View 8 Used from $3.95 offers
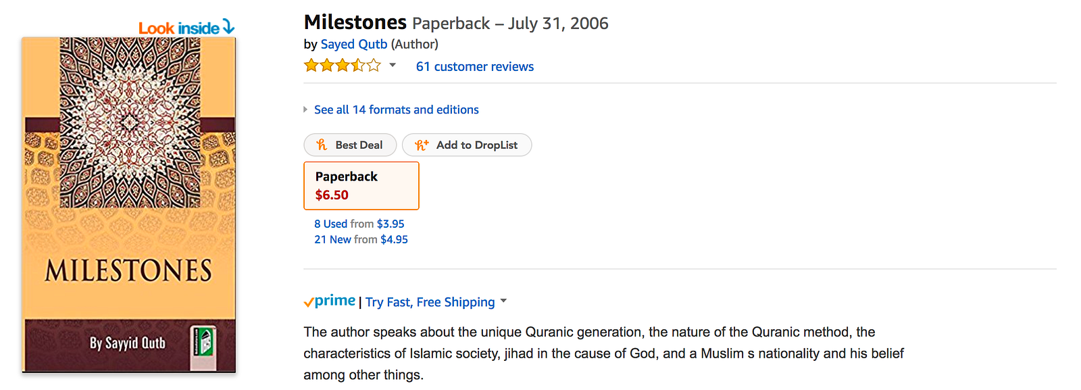This screenshot has height=390, width=1081. coord(359,224)
